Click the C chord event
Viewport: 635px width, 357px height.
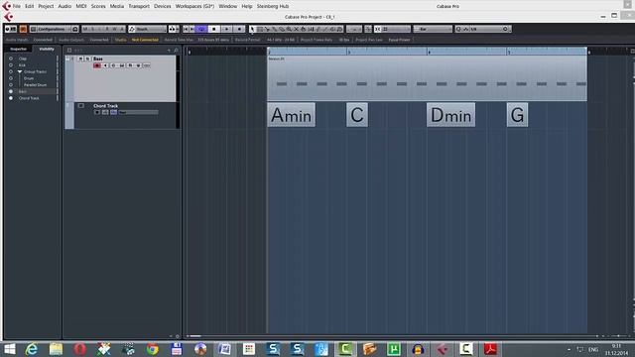pos(357,115)
